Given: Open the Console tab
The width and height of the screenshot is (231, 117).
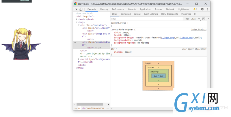Looking at the screenshot, I should 132,9.
